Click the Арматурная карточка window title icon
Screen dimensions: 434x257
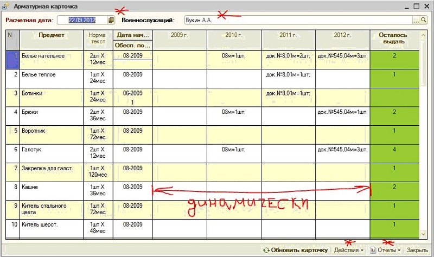(x=7, y=6)
